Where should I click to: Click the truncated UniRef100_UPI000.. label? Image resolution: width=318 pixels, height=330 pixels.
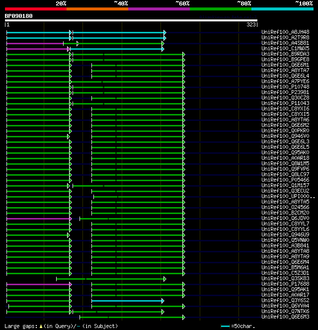tap(288, 196)
